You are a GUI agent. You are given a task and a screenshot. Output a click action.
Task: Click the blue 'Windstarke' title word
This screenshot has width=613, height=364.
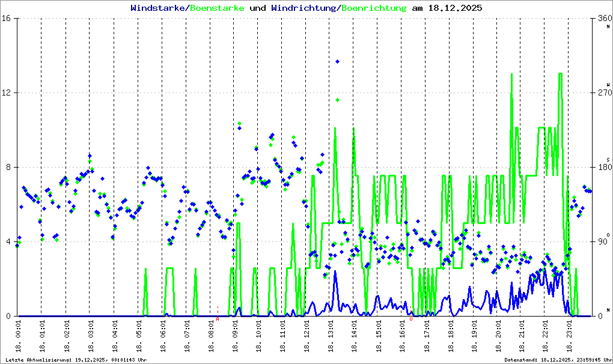pyautogui.click(x=157, y=8)
